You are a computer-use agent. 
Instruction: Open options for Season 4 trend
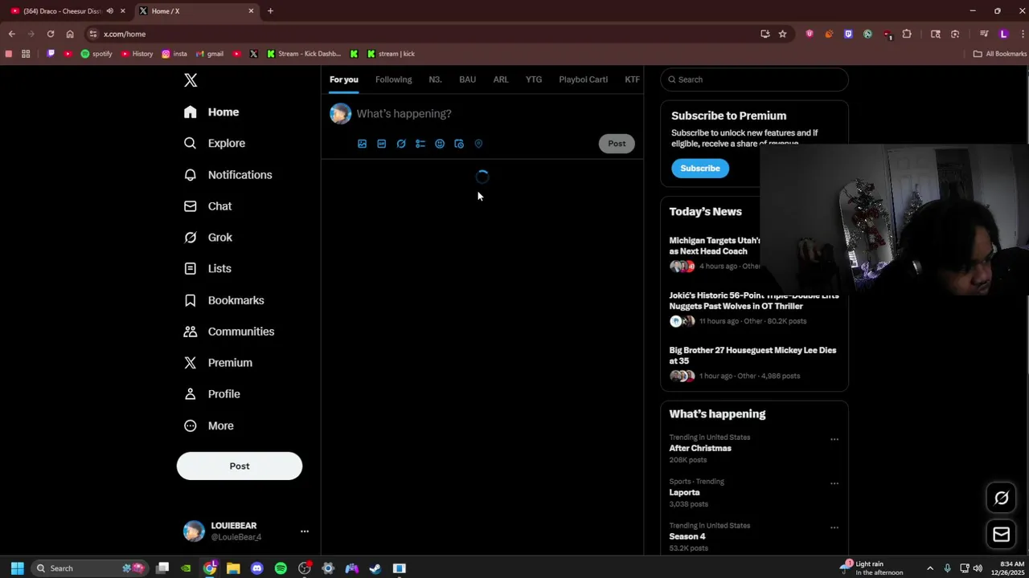tap(834, 527)
